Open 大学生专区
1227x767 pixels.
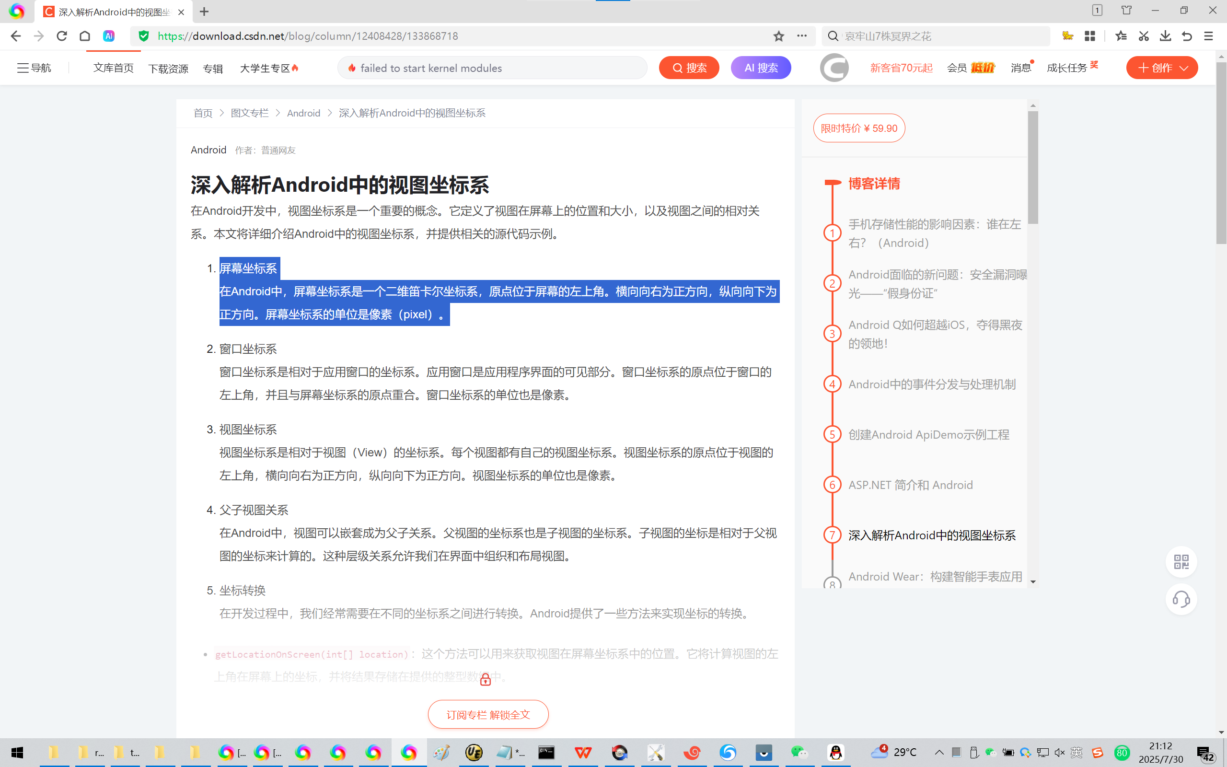pos(269,68)
